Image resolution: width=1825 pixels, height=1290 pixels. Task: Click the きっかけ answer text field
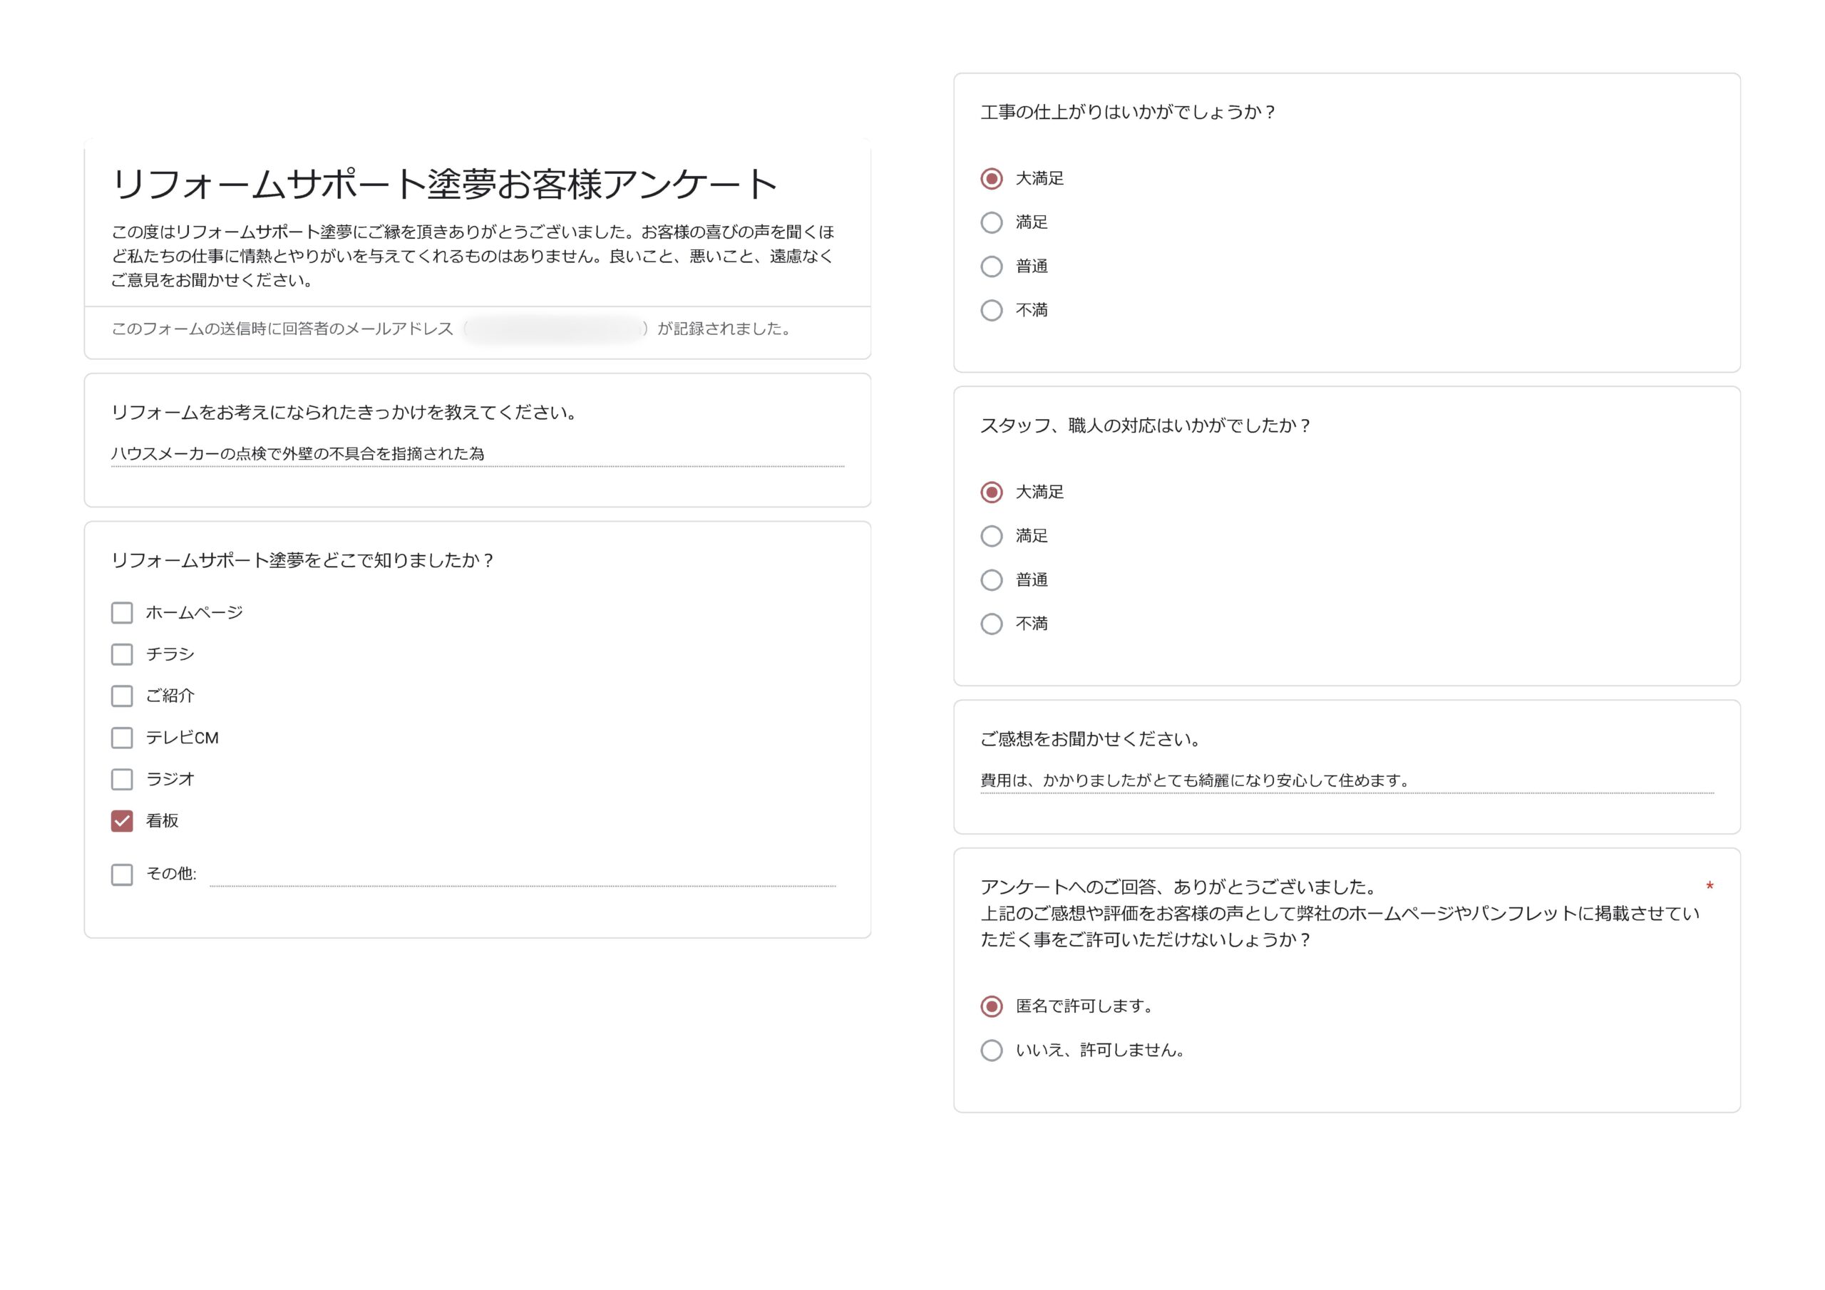[475, 453]
